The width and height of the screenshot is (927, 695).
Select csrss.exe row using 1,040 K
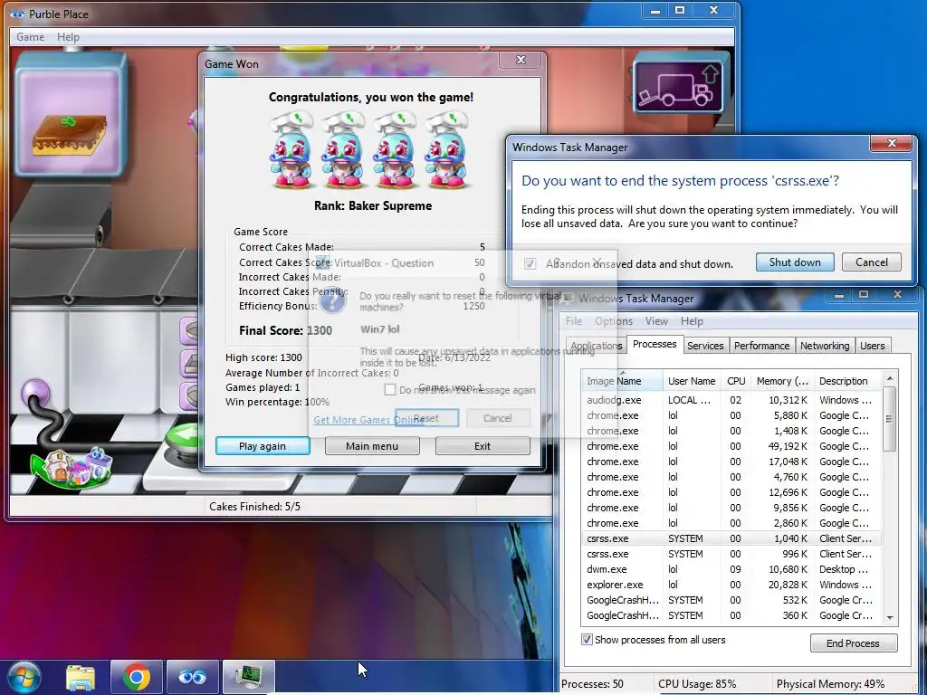click(x=731, y=538)
